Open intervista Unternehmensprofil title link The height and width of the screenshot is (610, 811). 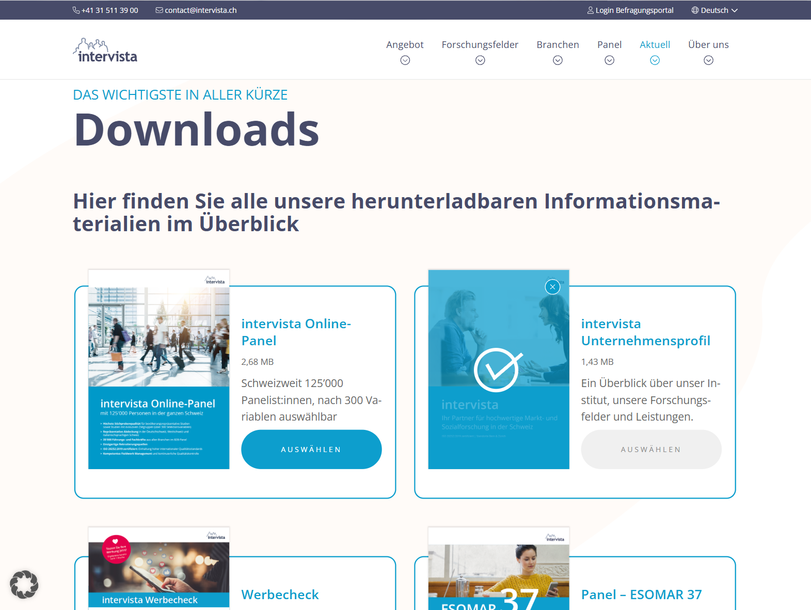click(x=645, y=332)
